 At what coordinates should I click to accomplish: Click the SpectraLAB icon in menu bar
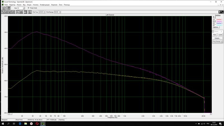[3, 5]
